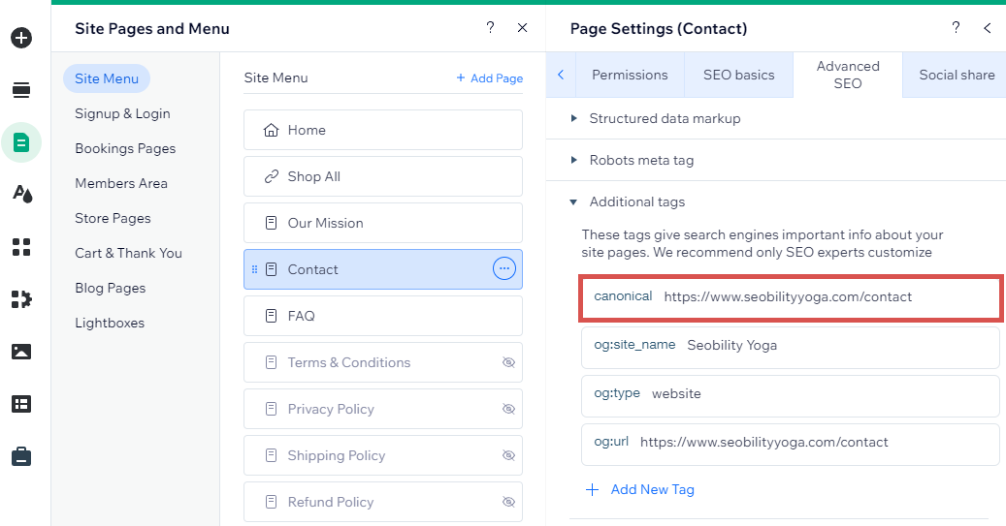
Task: Open the Content Manager table icon
Action: point(21,404)
